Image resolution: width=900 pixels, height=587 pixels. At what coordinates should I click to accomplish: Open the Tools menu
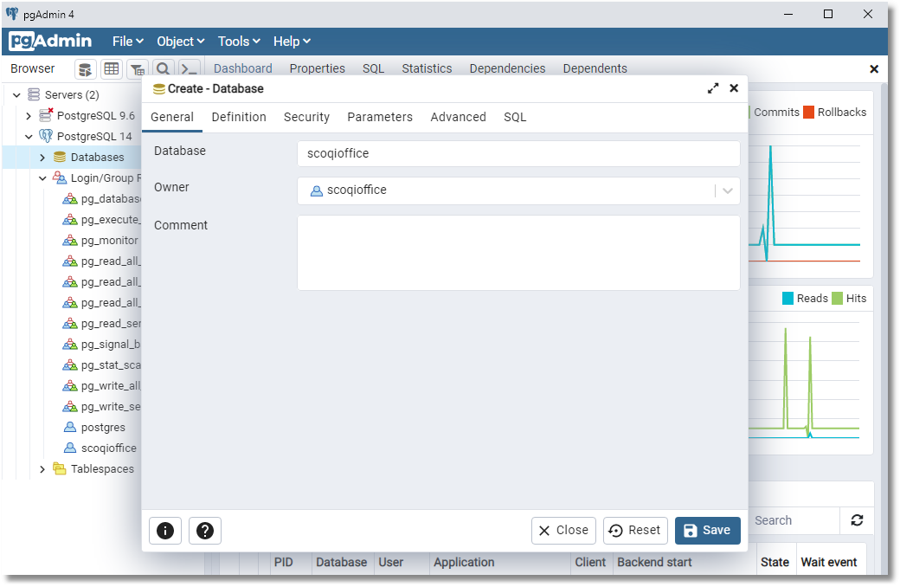(238, 41)
